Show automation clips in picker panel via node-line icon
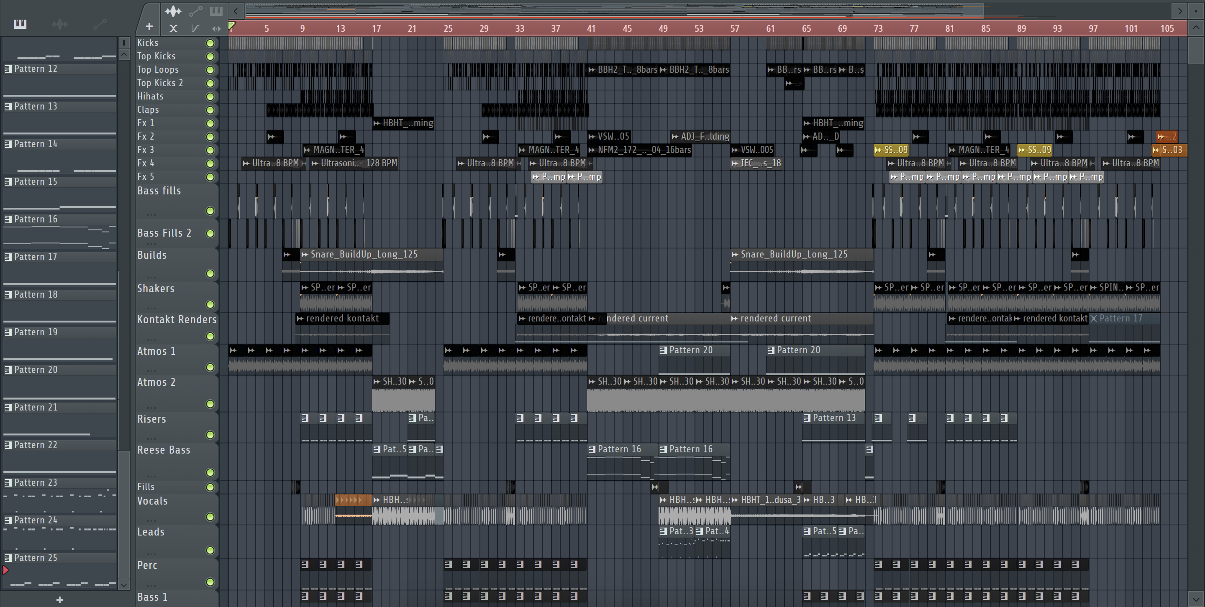The width and height of the screenshot is (1205, 607). 100,24
